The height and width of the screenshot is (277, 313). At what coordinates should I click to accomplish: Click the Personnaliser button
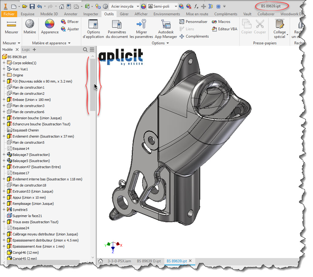point(193,22)
